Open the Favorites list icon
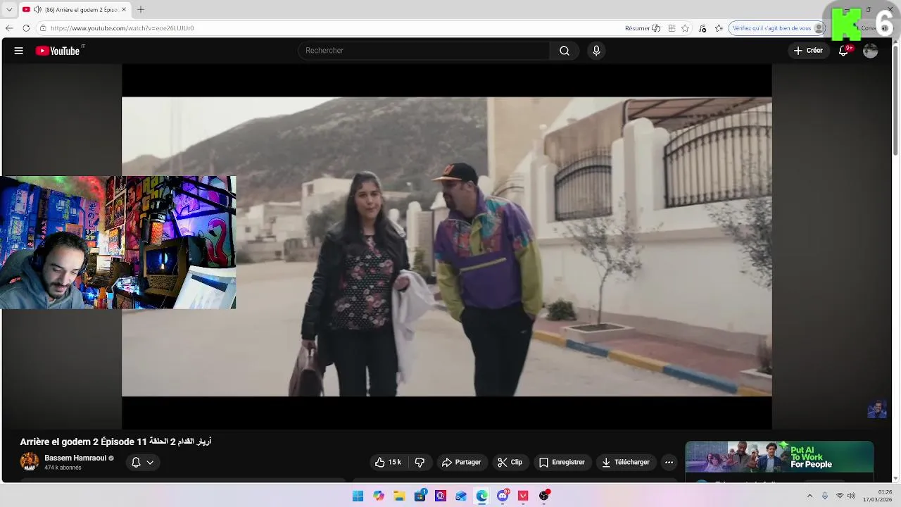The image size is (901, 507). (719, 28)
